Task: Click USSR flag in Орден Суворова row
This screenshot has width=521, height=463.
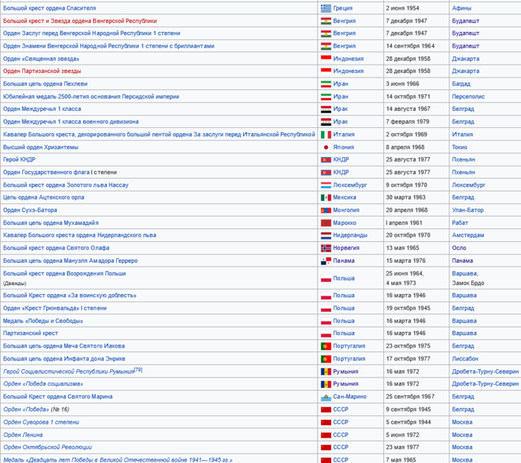Action: 326,422
